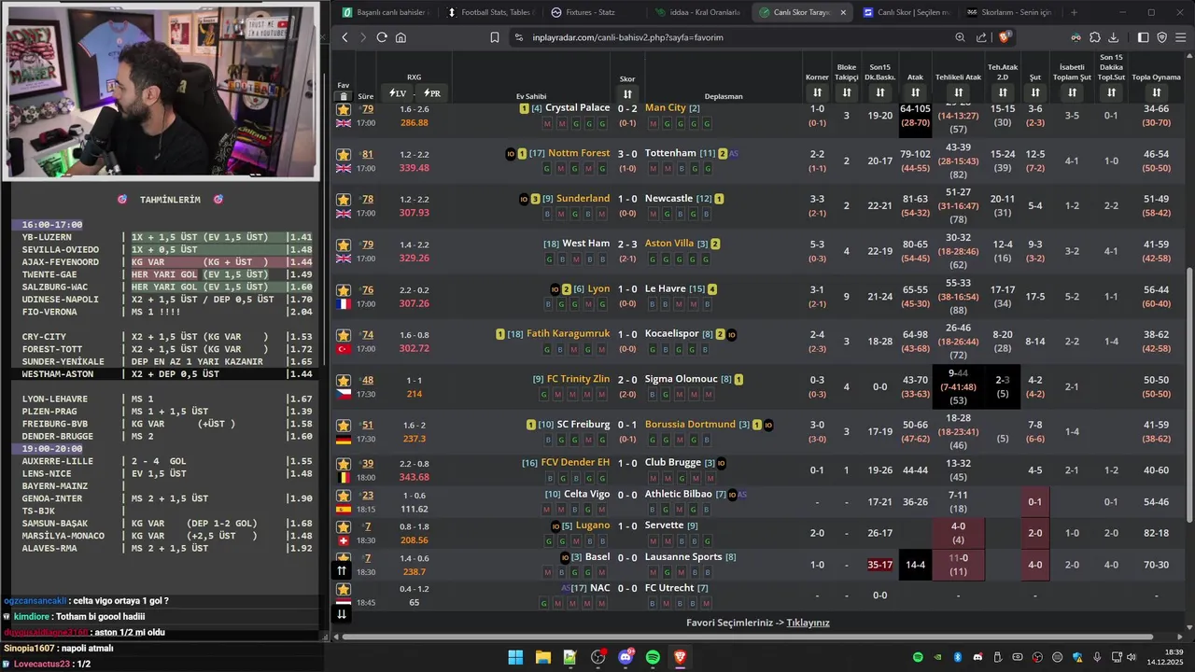Open Brave Shields lion icon

click(1005, 37)
